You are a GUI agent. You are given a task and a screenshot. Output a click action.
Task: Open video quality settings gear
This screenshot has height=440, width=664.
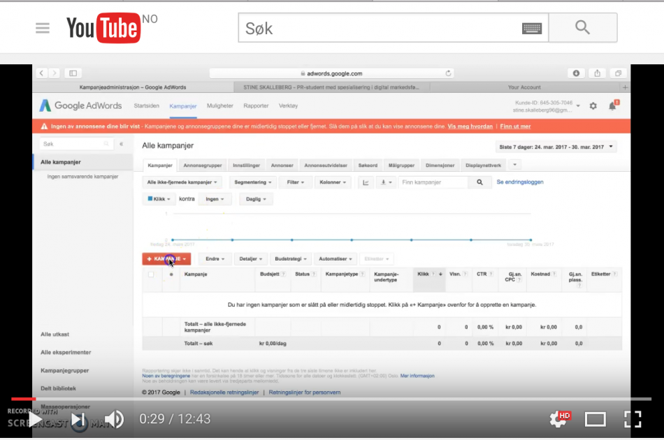(559, 419)
